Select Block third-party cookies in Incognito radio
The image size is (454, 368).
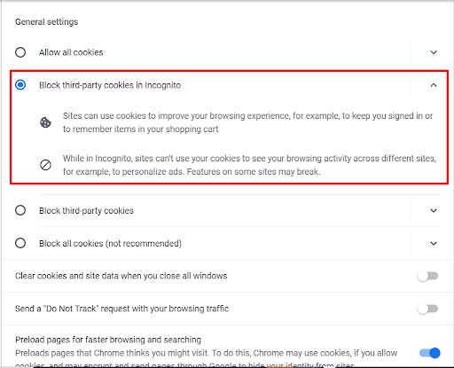pos(20,85)
